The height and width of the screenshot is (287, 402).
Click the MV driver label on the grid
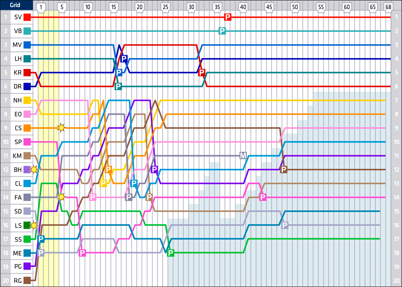click(x=17, y=45)
